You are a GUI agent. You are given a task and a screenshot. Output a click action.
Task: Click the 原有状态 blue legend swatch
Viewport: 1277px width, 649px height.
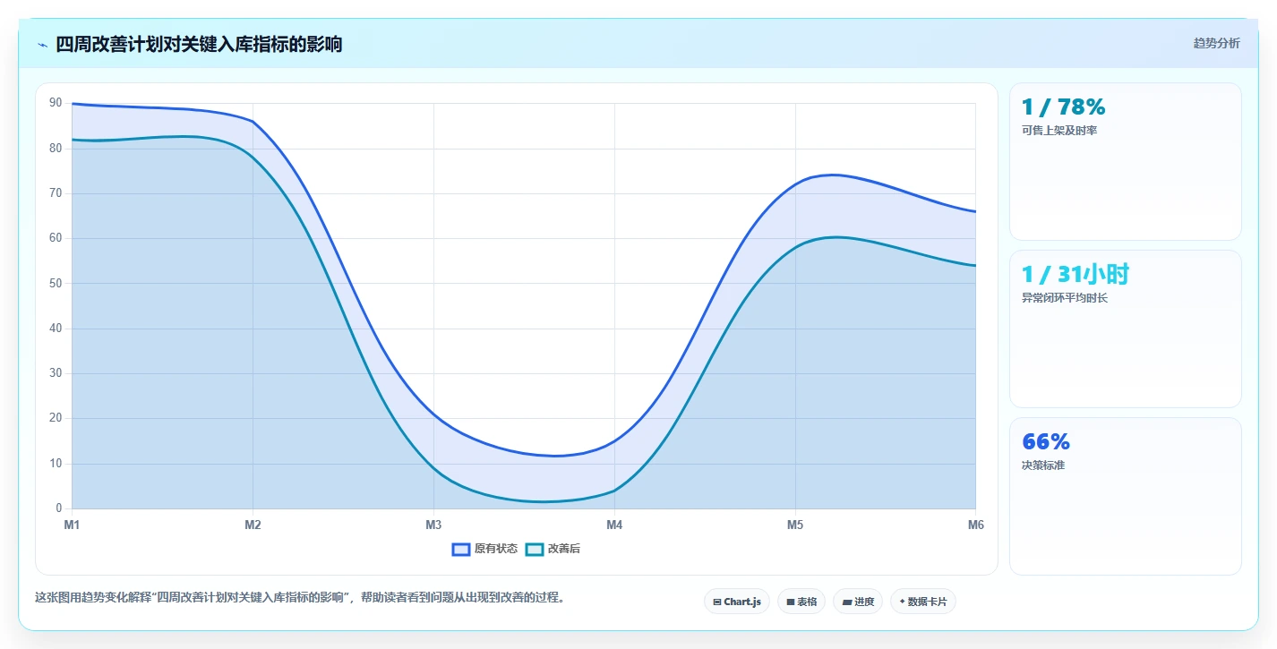(x=461, y=549)
